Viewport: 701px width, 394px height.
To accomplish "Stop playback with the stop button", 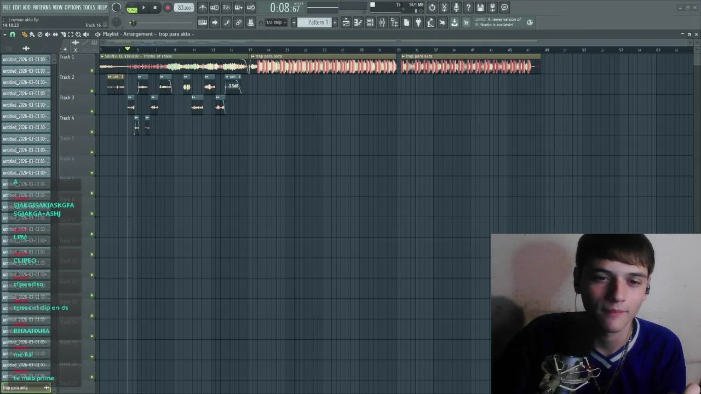I will coord(155,8).
